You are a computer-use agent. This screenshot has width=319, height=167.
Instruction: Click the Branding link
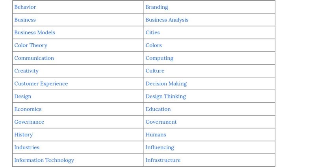pos(157,7)
